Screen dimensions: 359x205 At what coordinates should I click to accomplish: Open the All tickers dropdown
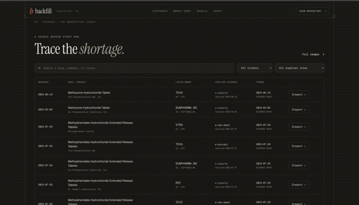click(255, 68)
